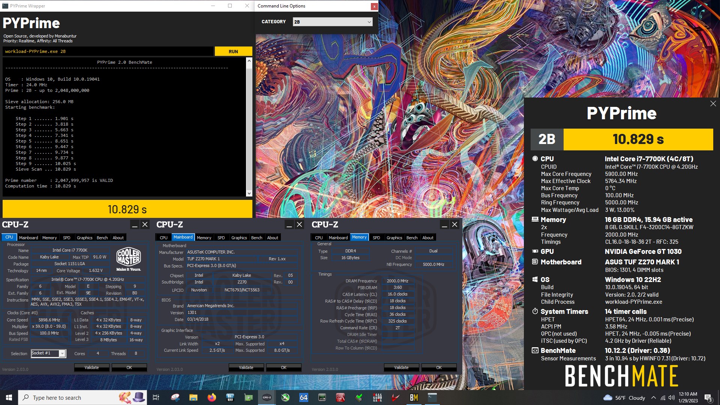Click the PYPrime output scrollbar up arrow
This screenshot has width=720, height=405.
pos(249,61)
